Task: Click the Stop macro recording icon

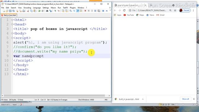Action: pyautogui.click(x=89, y=11)
